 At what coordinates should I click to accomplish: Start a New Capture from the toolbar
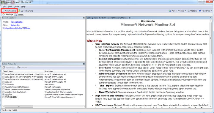point(9,11)
